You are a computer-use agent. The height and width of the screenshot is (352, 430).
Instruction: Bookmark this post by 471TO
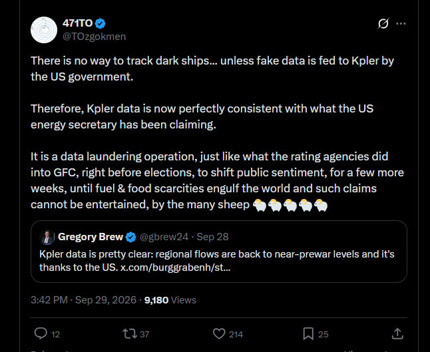click(x=308, y=333)
